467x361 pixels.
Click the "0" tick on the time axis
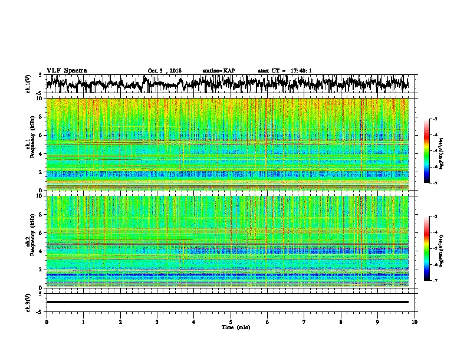47,322
